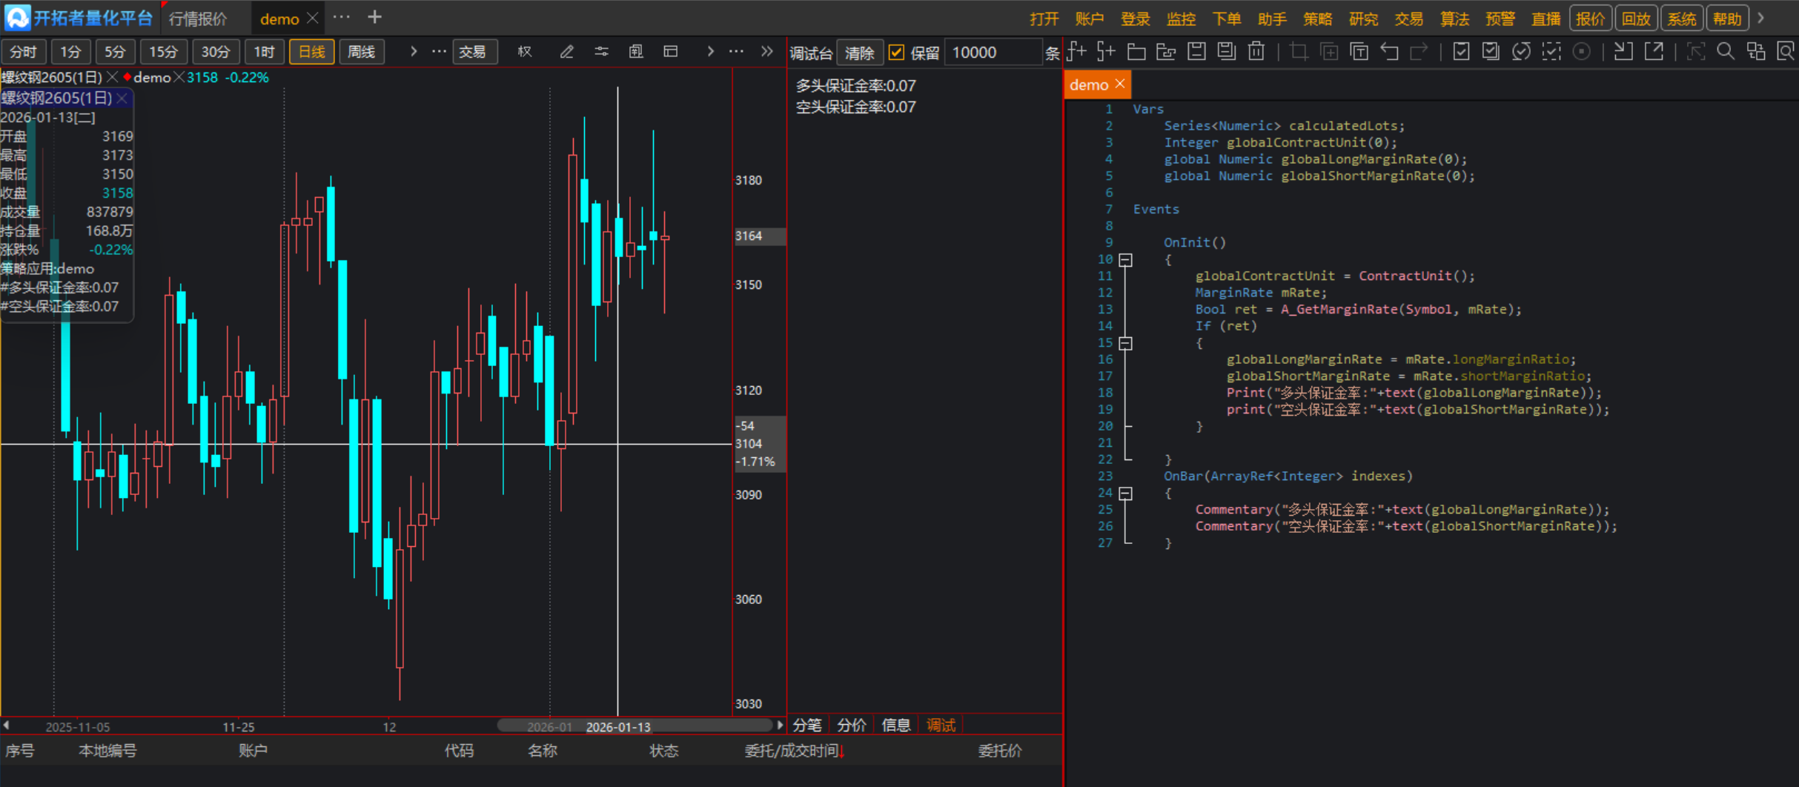Switch to the 行情报价 tab

(198, 19)
